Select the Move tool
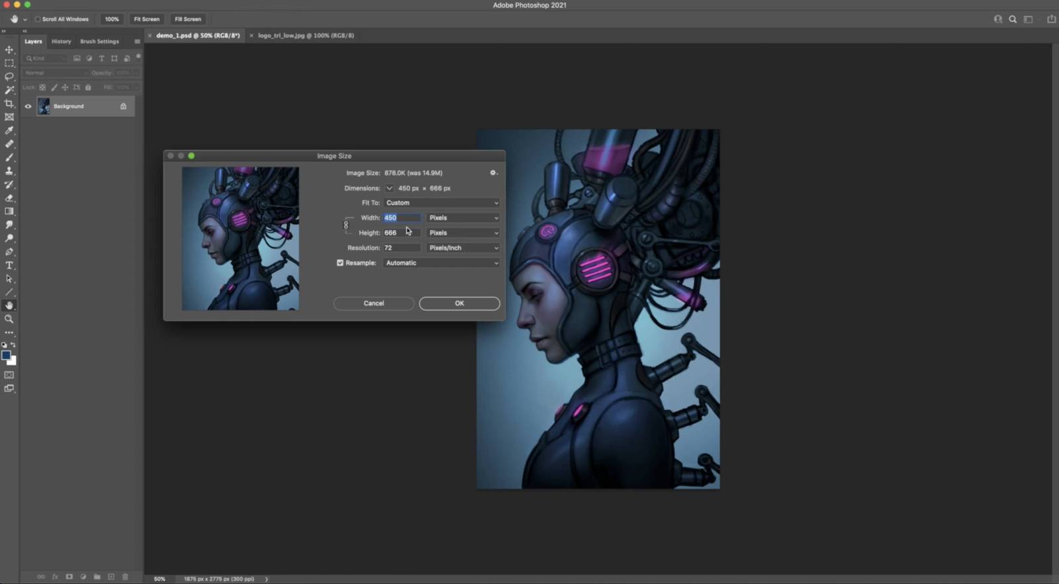Image resolution: width=1059 pixels, height=584 pixels. [9, 50]
